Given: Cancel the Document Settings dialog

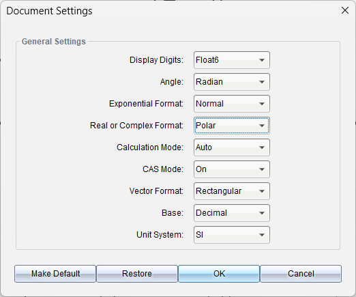Looking at the screenshot, I should click(x=301, y=274).
